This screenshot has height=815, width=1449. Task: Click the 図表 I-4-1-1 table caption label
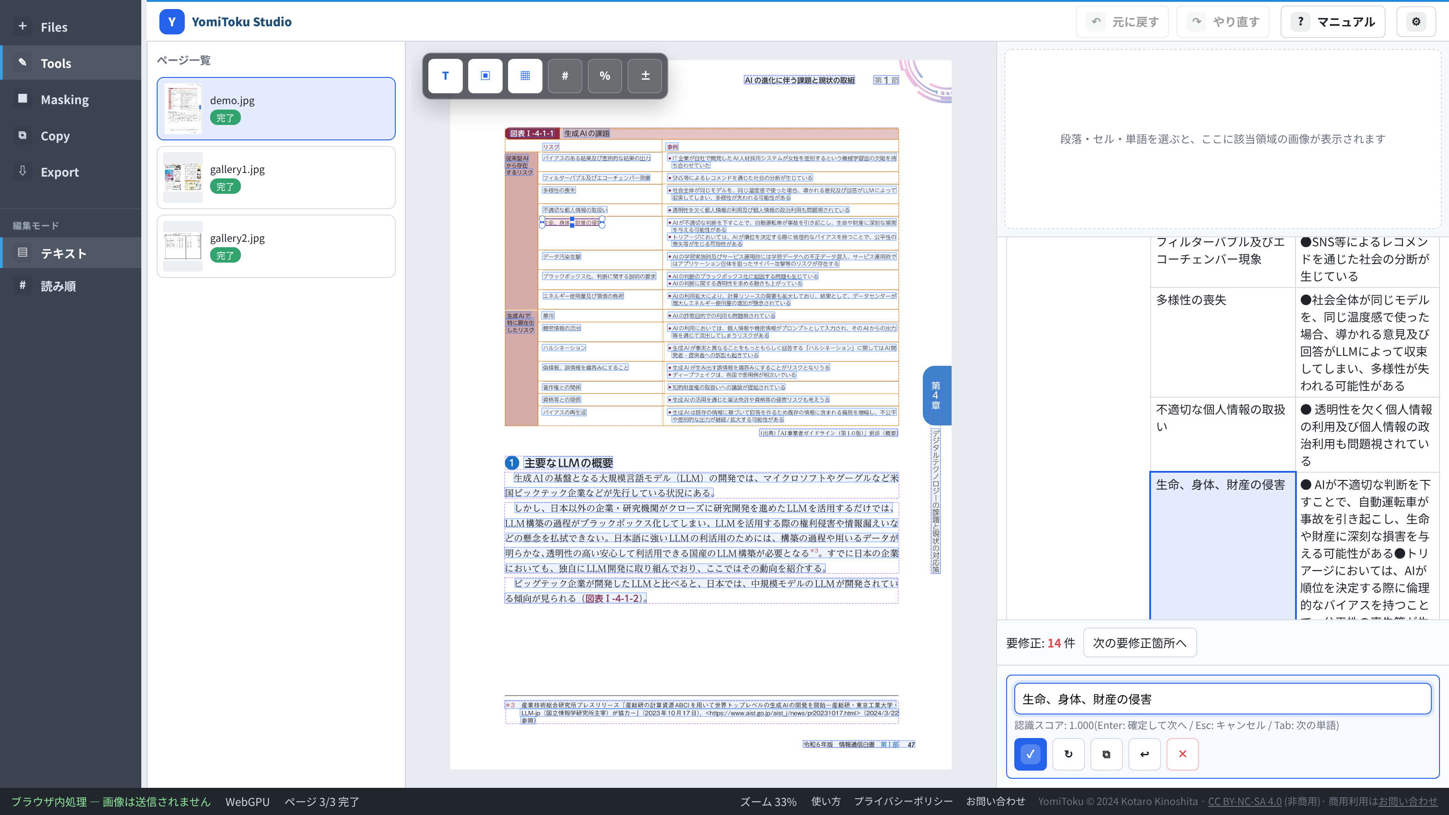click(x=532, y=133)
